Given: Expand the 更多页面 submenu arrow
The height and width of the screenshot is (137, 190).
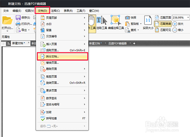Looking at the screenshot, I should [85, 90].
